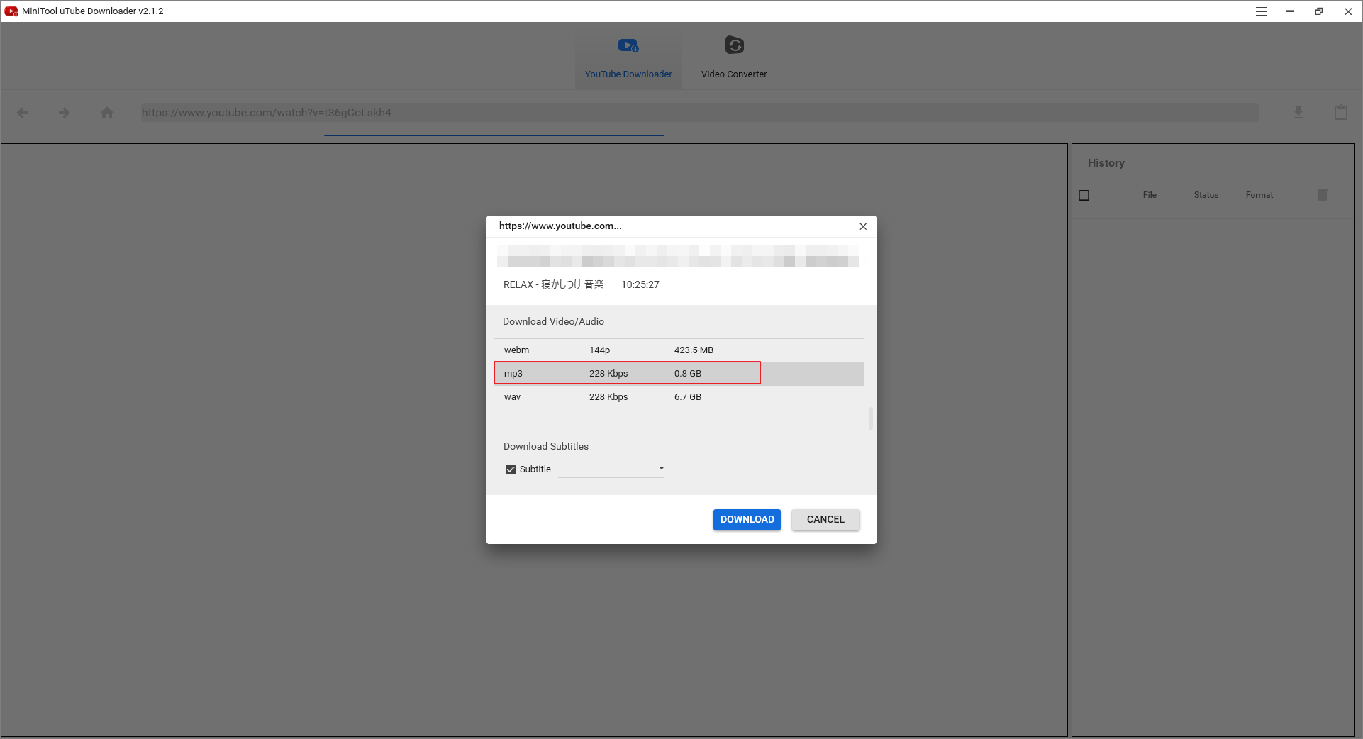Click the clipboard paste URL icon
1363x739 pixels.
coord(1341,113)
